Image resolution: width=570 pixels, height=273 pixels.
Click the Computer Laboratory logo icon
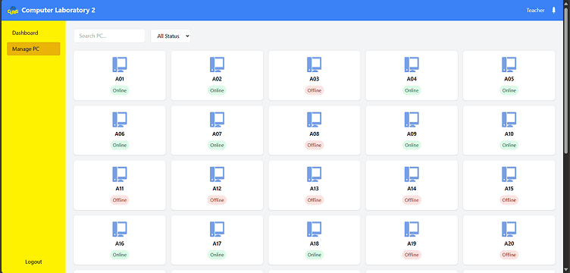pos(13,10)
